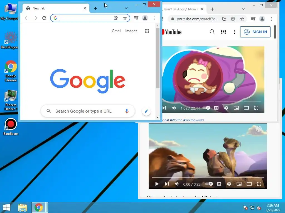Play next video in Wolfoo player
The image size is (285, 213).
pyautogui.click(x=164, y=108)
